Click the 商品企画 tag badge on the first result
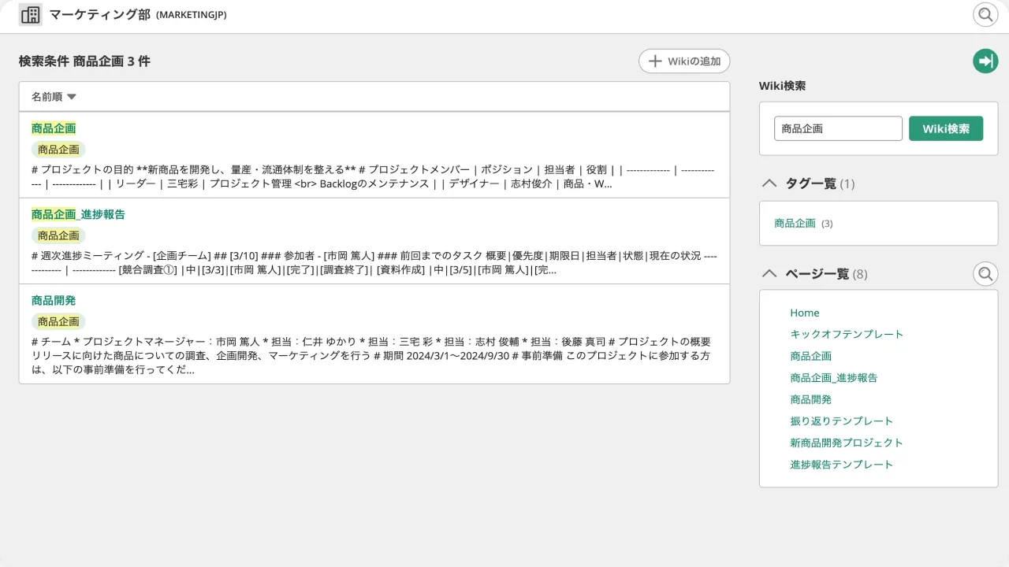 click(58, 149)
